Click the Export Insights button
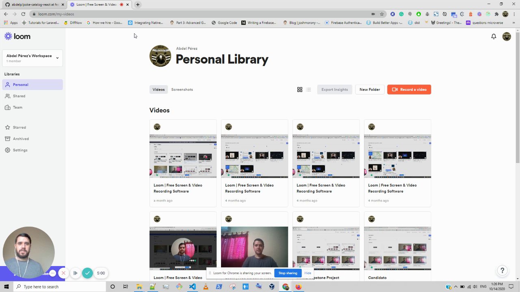 (x=335, y=90)
